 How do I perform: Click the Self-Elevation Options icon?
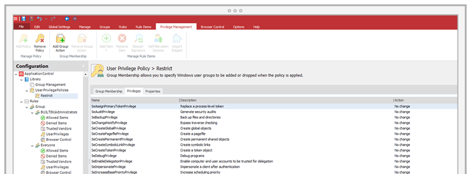click(x=158, y=38)
